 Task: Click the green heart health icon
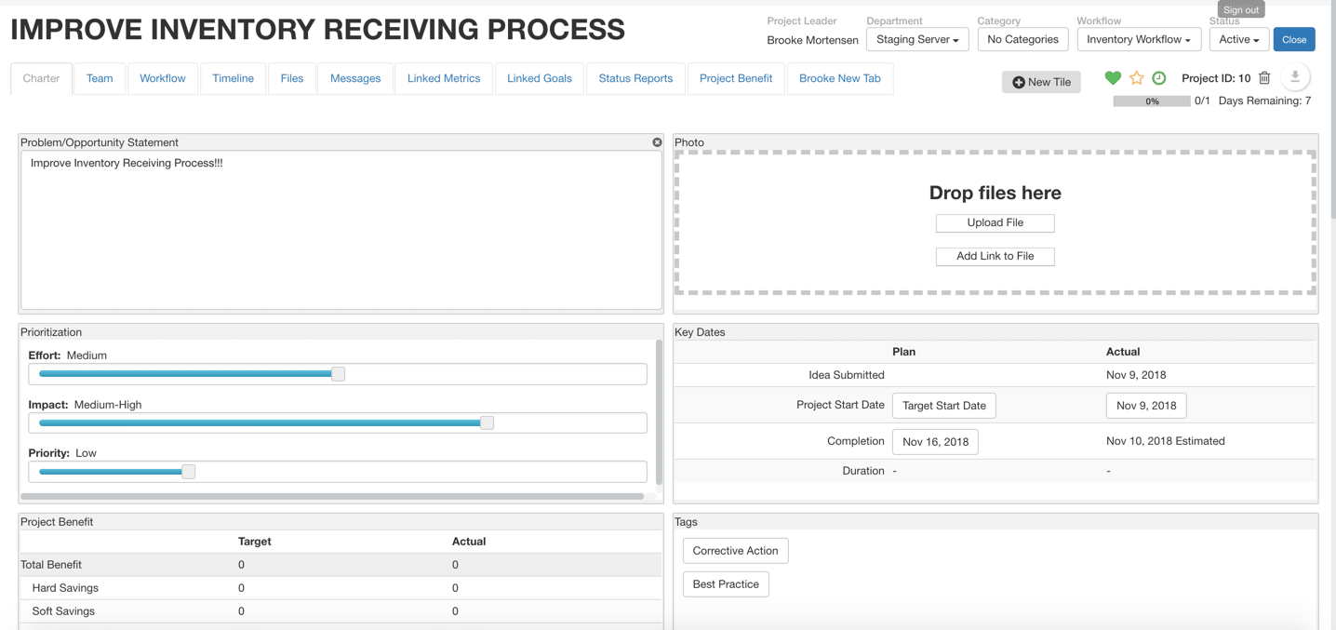[1113, 78]
